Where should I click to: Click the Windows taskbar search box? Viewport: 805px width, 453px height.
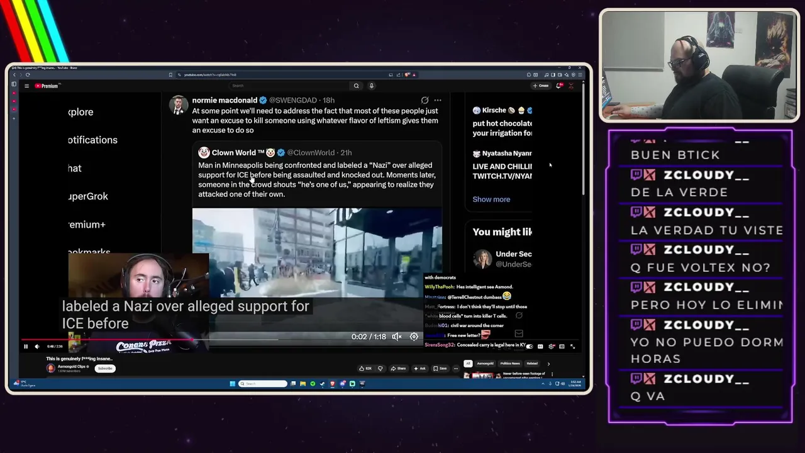(263, 384)
